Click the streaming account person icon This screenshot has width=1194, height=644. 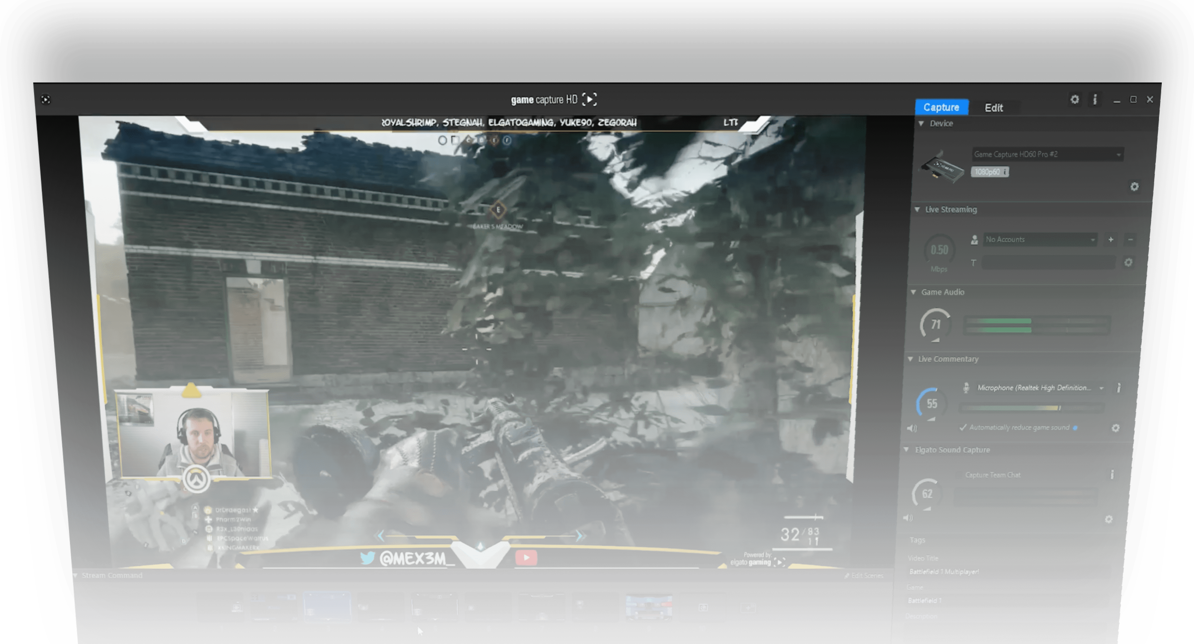974,239
